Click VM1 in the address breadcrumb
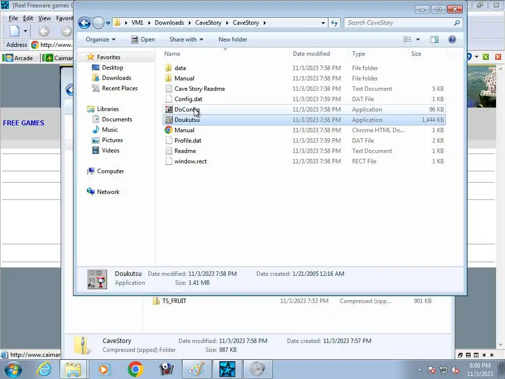Screen dimensions: 505x379 click(137, 23)
